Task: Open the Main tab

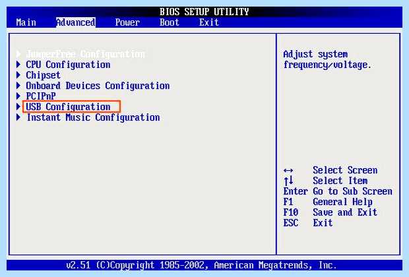Action: click(x=26, y=22)
